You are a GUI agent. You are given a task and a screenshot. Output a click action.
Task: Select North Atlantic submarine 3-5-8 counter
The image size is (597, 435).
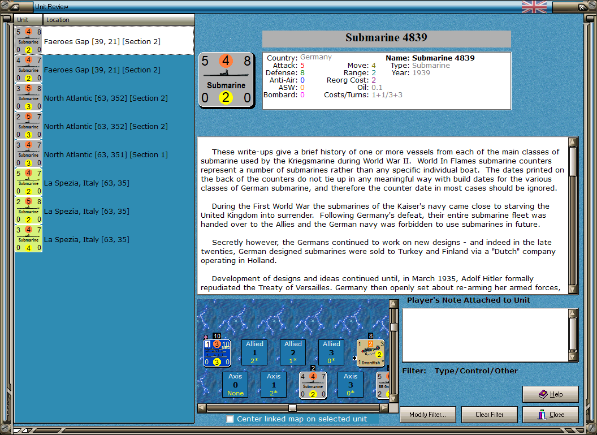pos(29,97)
